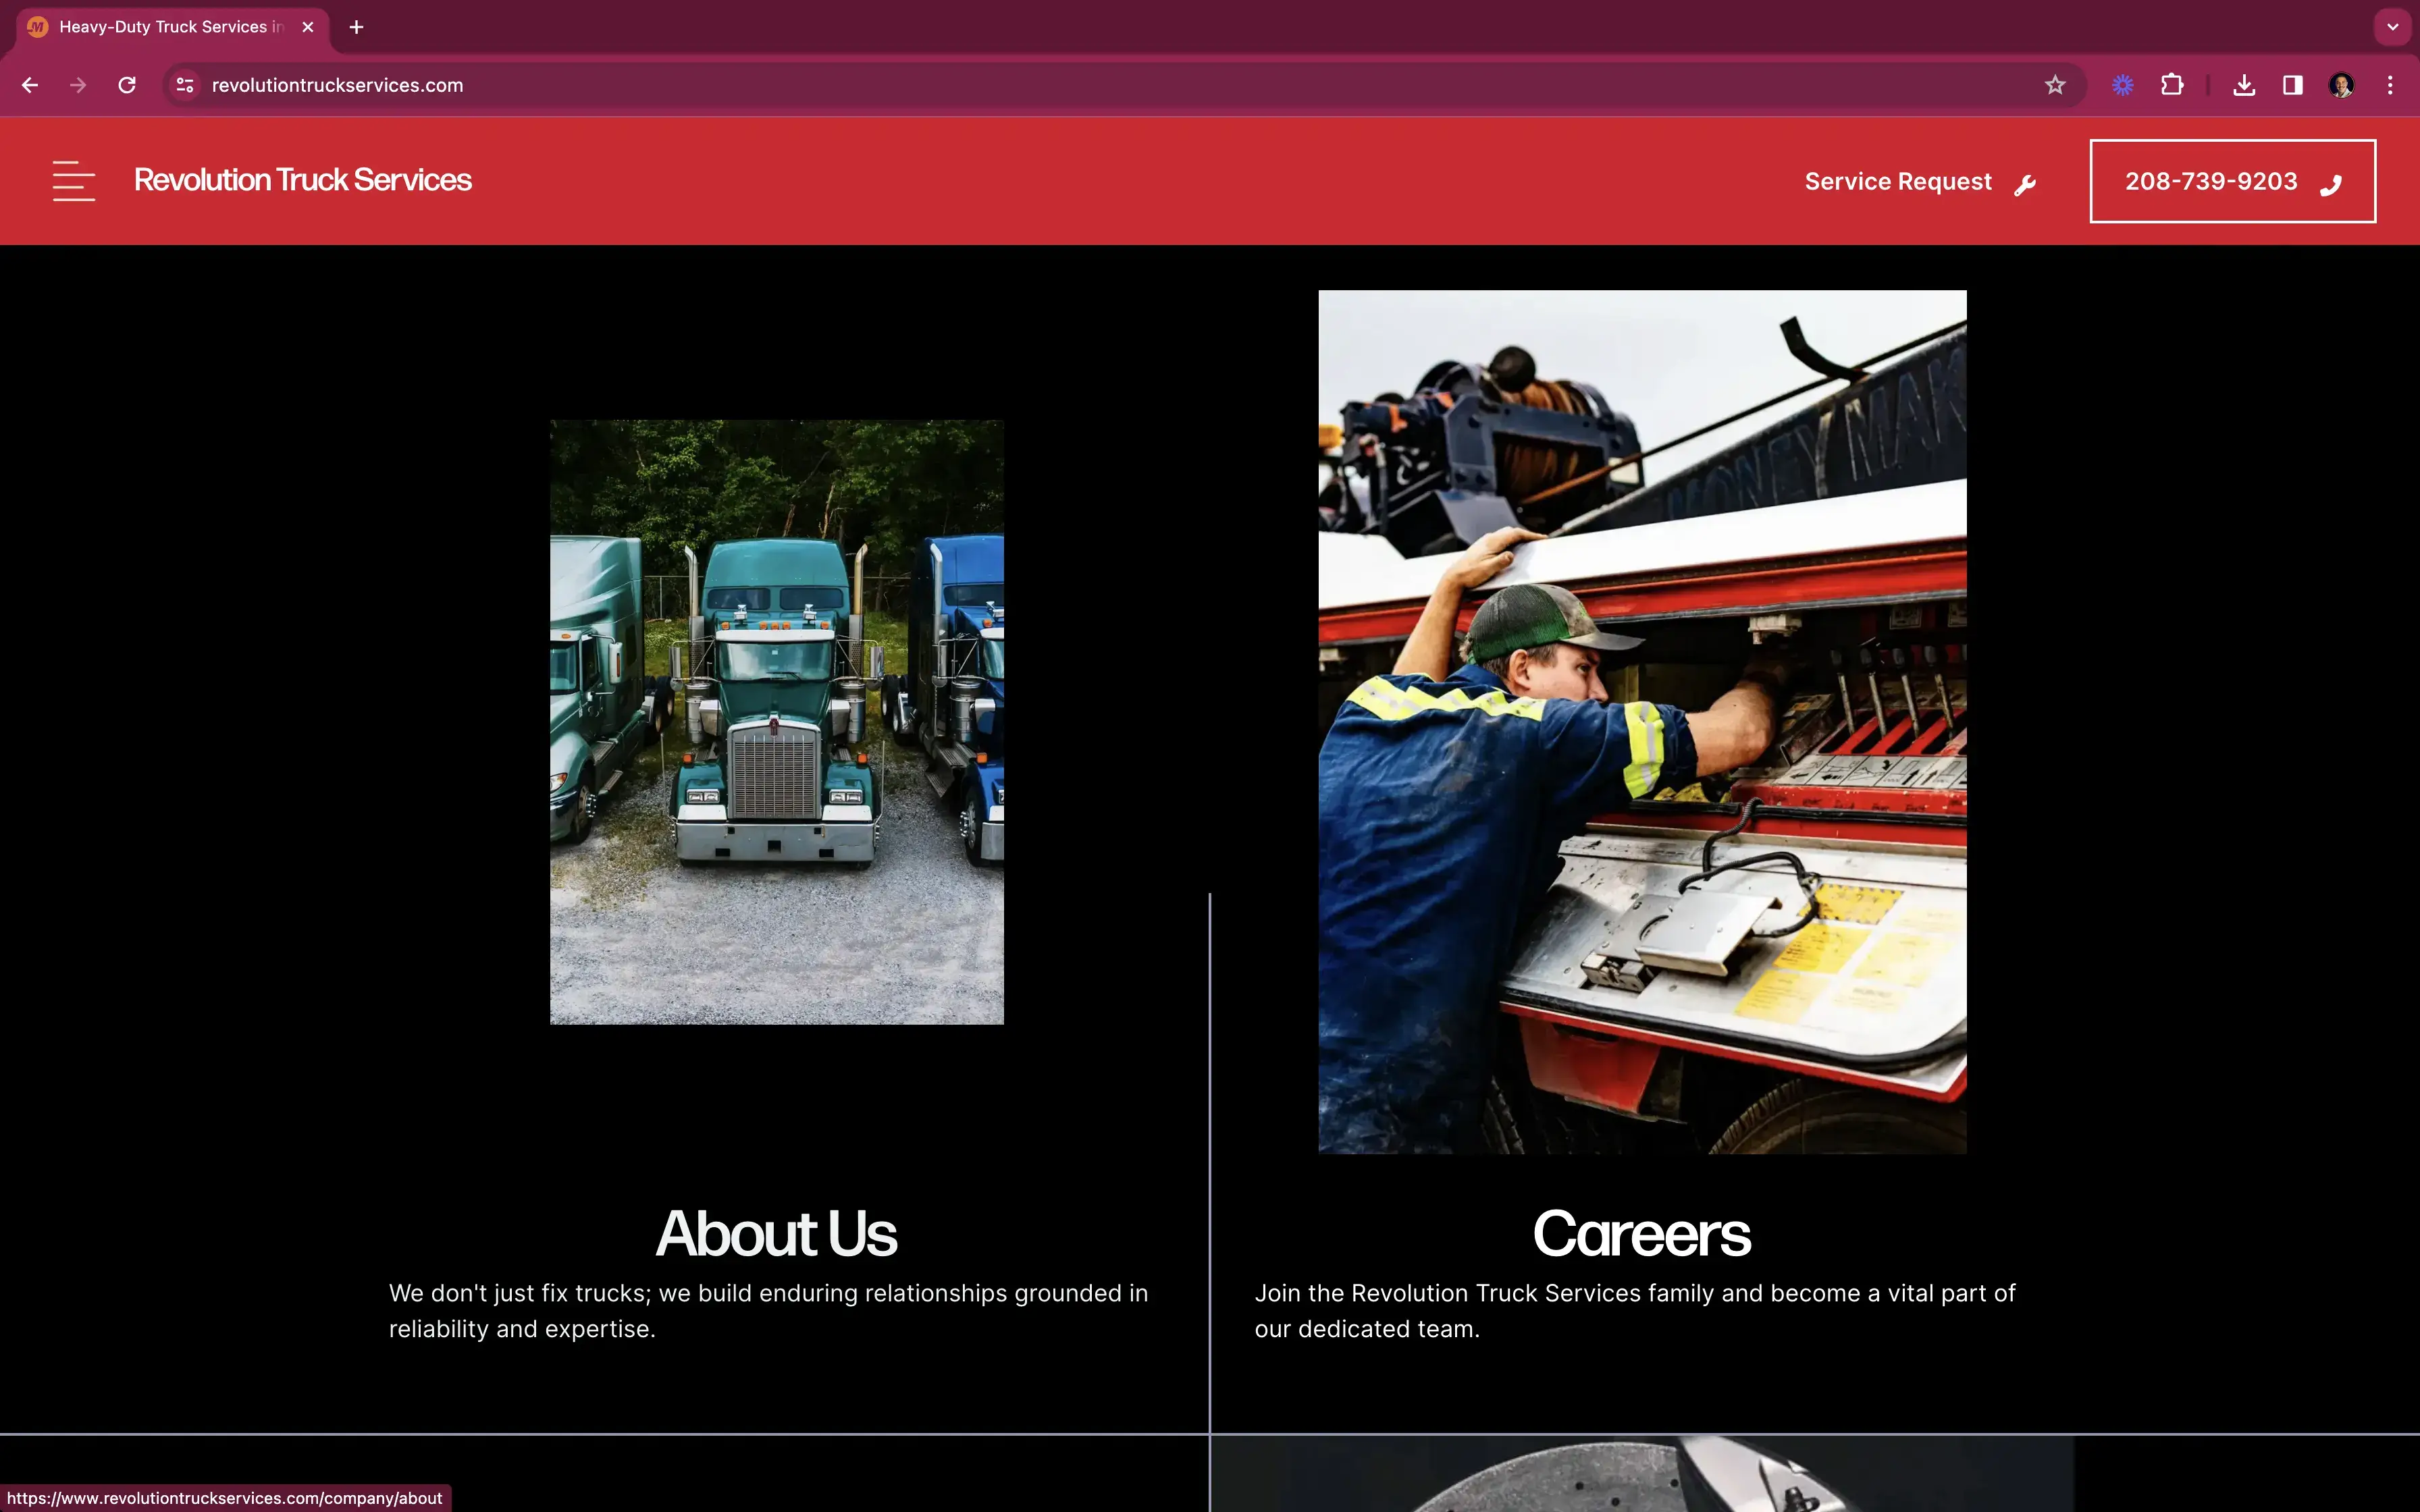Open browser Downloads icon
2420x1512 pixels.
click(2244, 85)
